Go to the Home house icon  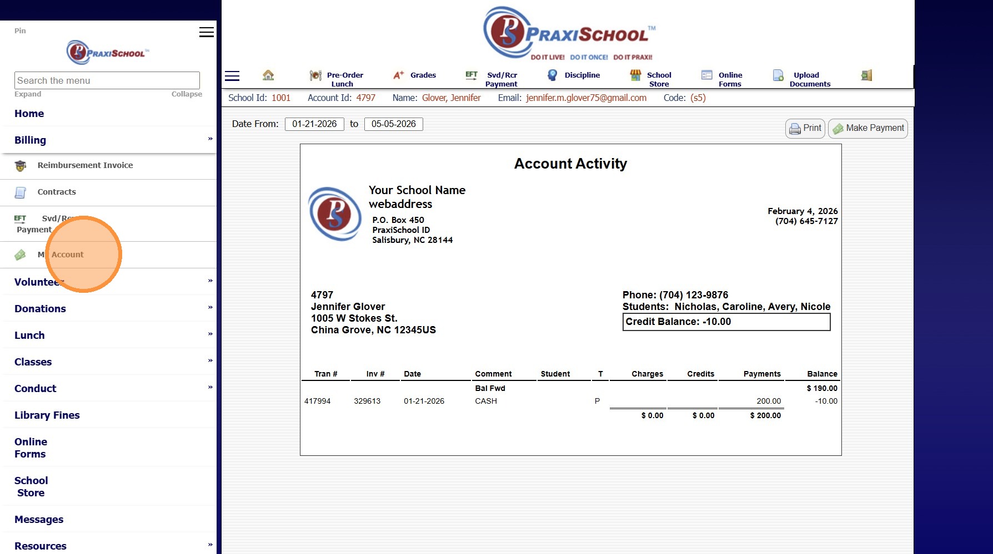point(268,75)
